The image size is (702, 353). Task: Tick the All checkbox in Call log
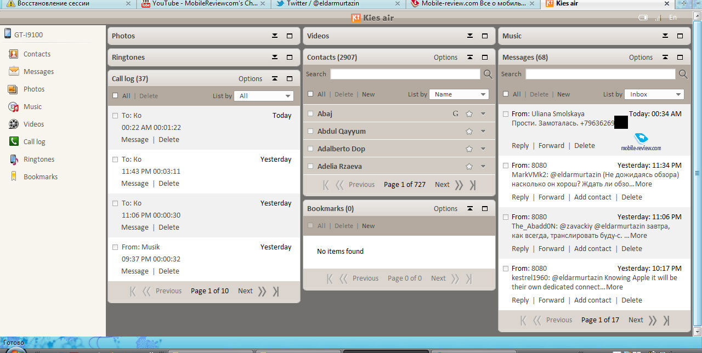coord(115,95)
